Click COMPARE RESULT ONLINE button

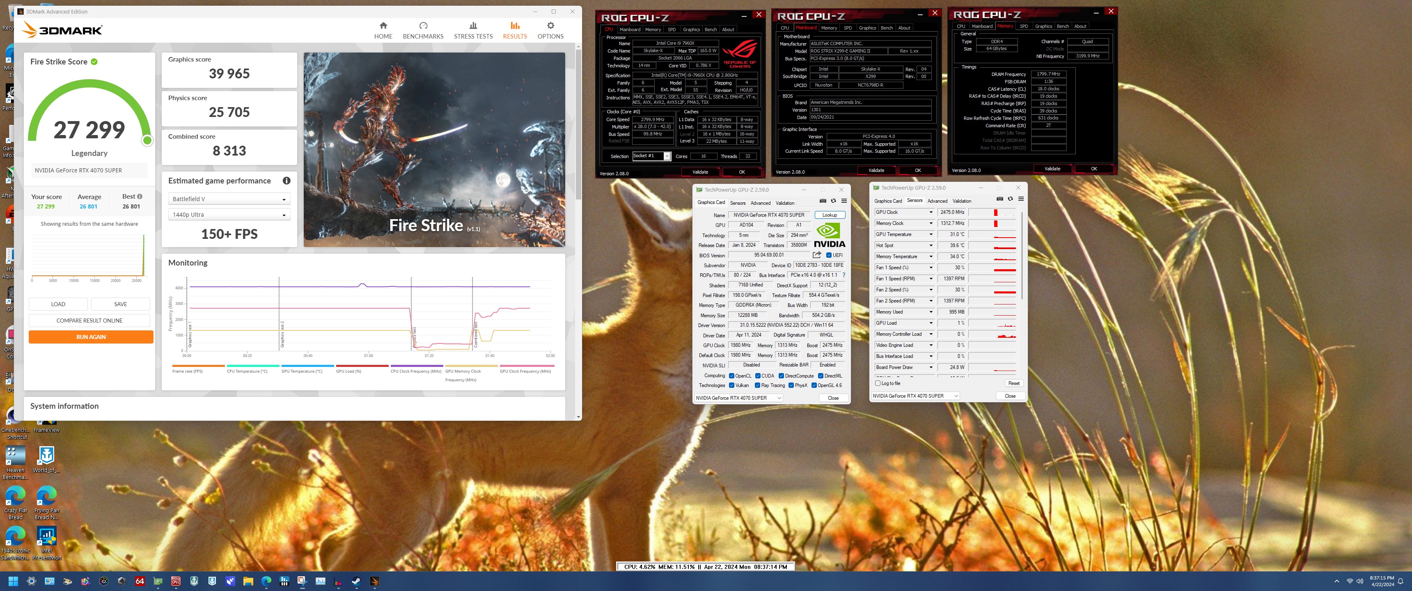(x=89, y=321)
